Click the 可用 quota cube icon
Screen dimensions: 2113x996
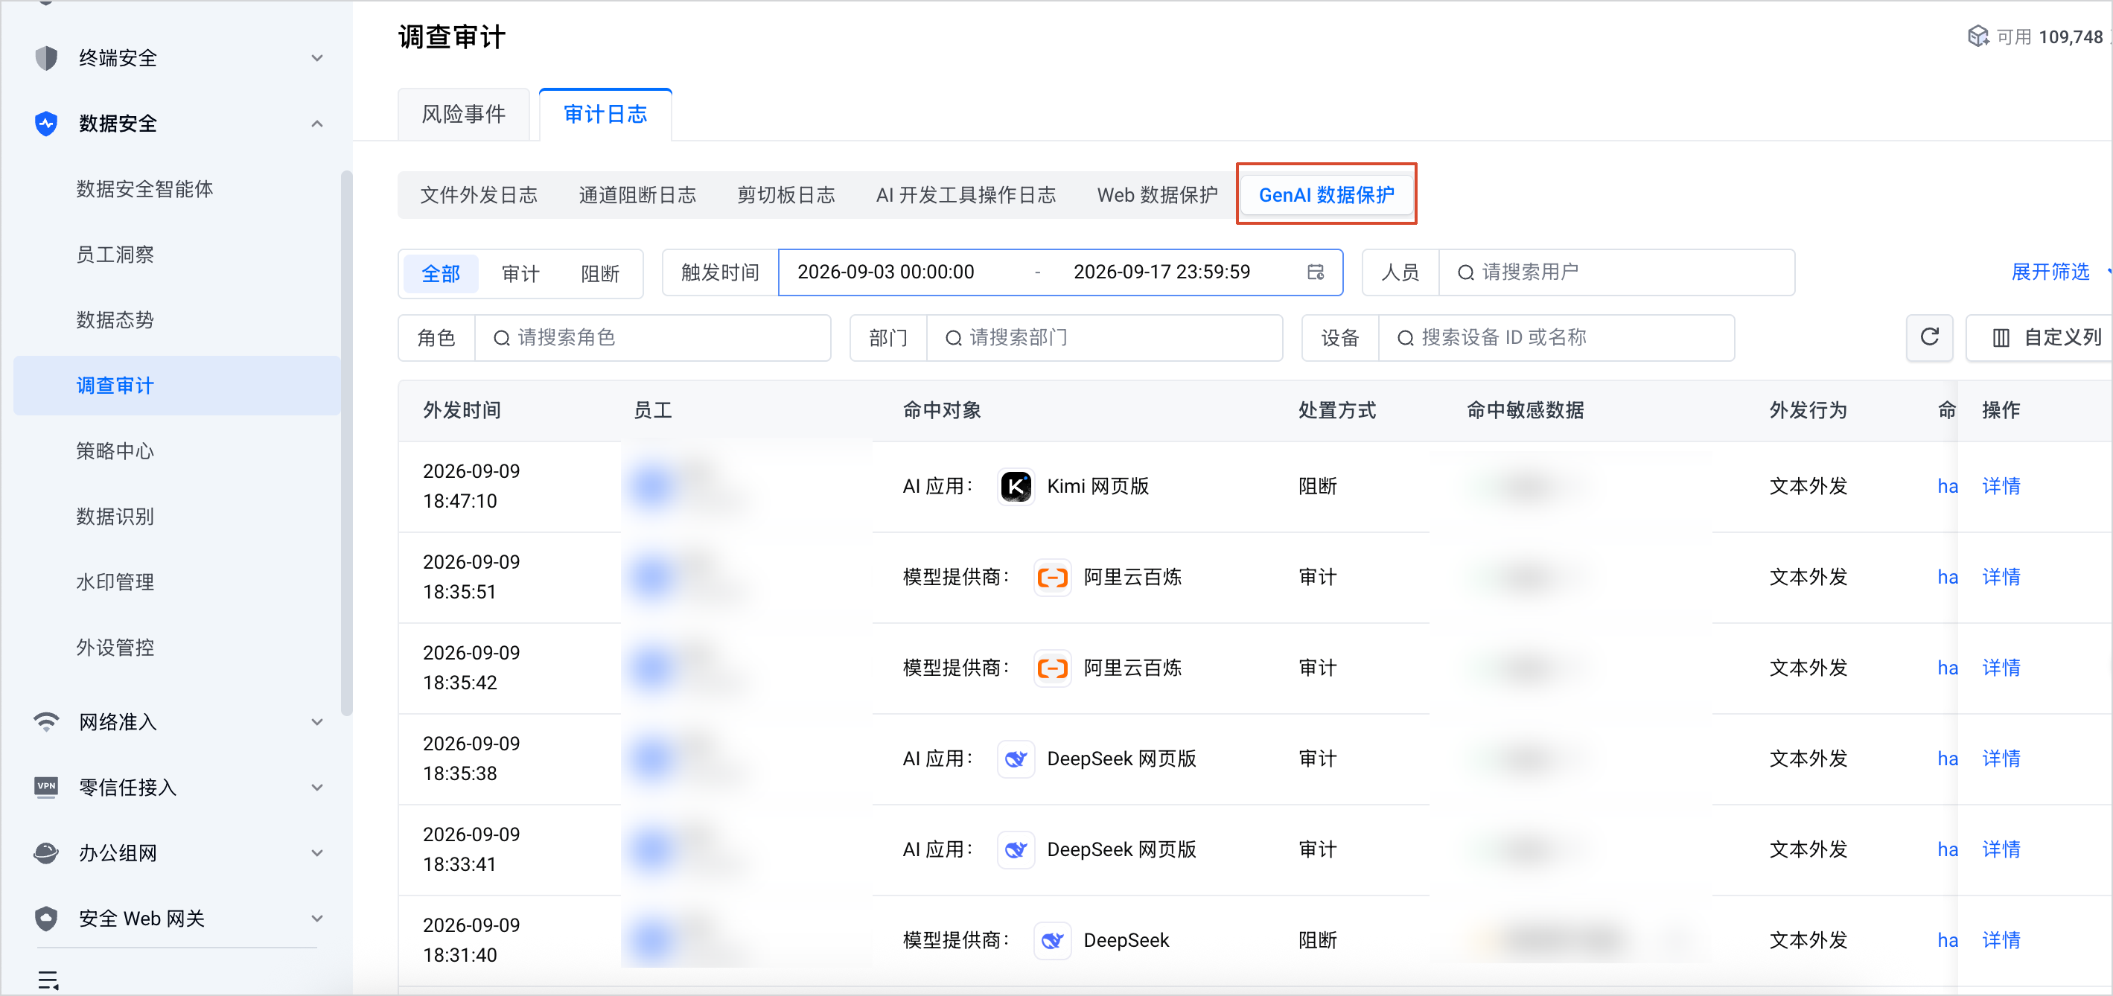1977,37
